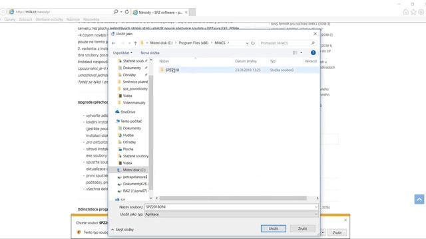Viewport: 426px width, 239px height.
Task: Reload the page in Internet Explorer
Action: [126, 12]
